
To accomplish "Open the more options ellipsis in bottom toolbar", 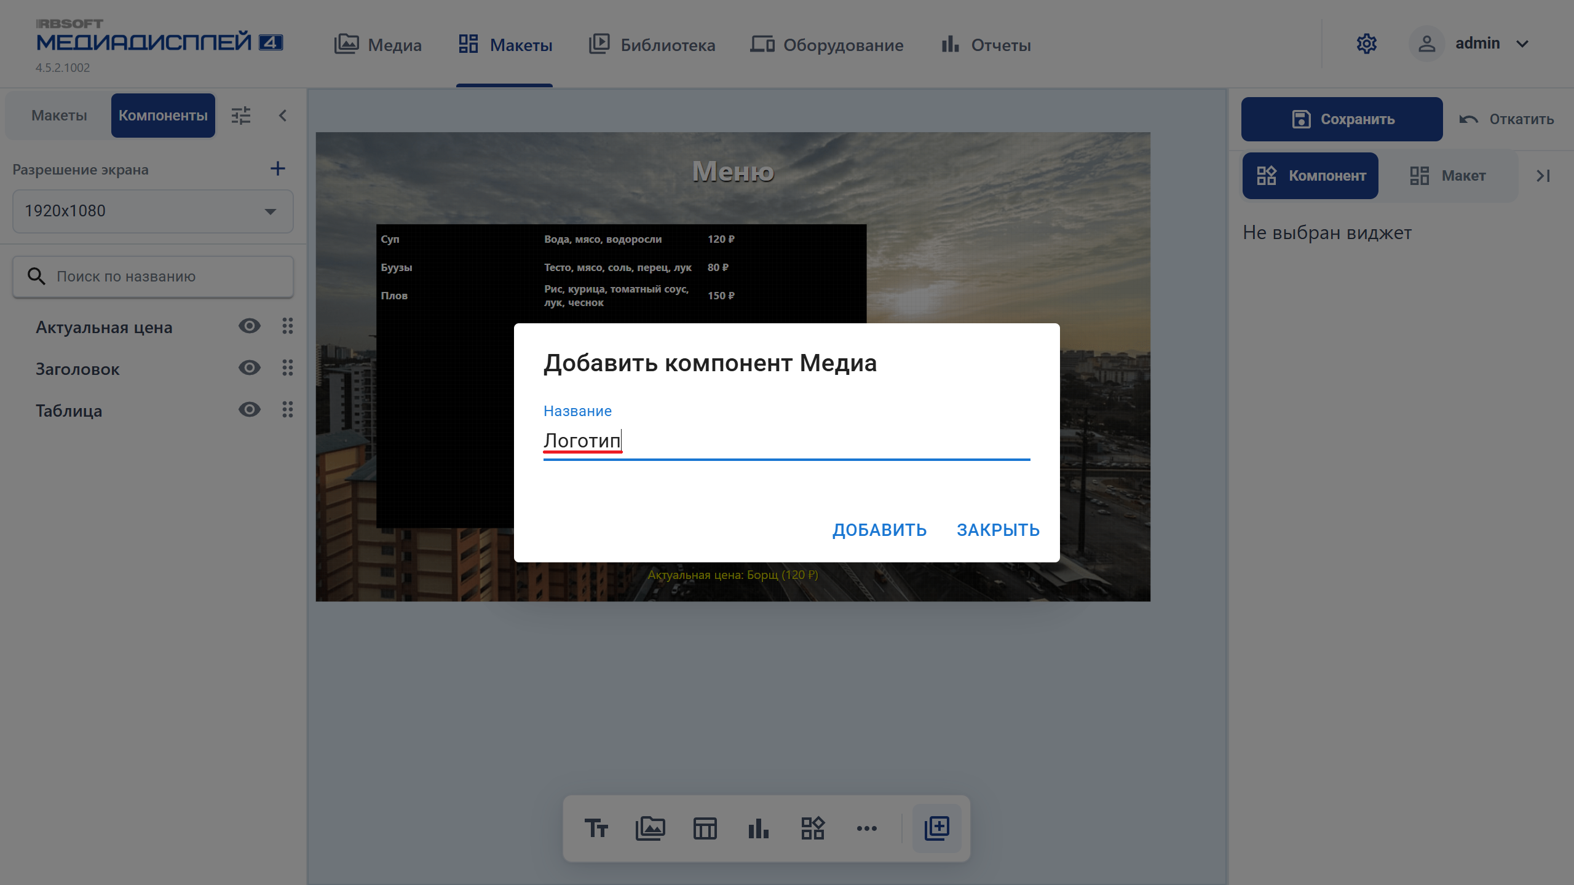I will point(866,828).
